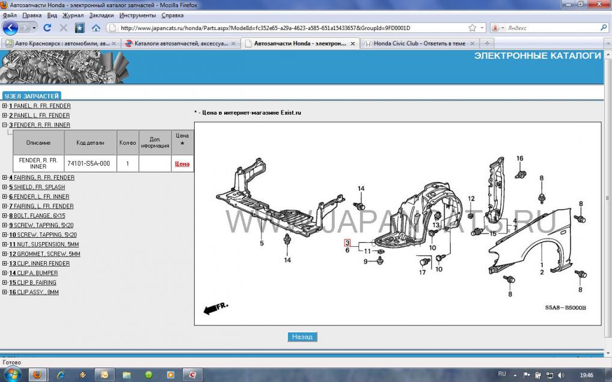
Task: Open a new tab with plus button
Action: (486, 43)
